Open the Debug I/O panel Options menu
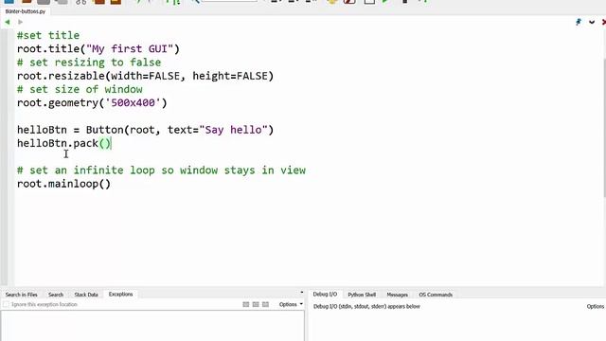This screenshot has height=341, width=606. 596,306
